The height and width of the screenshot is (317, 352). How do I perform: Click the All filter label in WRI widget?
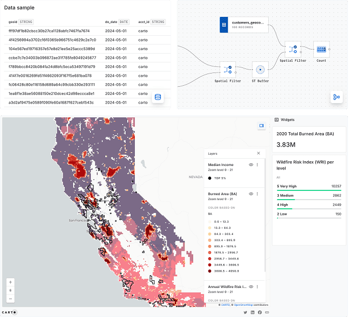[278, 178]
